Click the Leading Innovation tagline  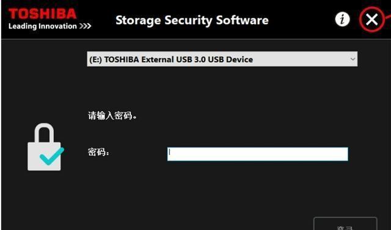(x=43, y=26)
